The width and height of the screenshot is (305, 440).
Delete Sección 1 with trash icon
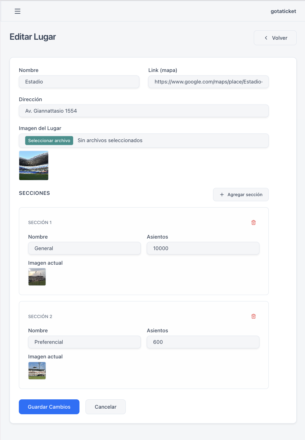click(x=254, y=222)
